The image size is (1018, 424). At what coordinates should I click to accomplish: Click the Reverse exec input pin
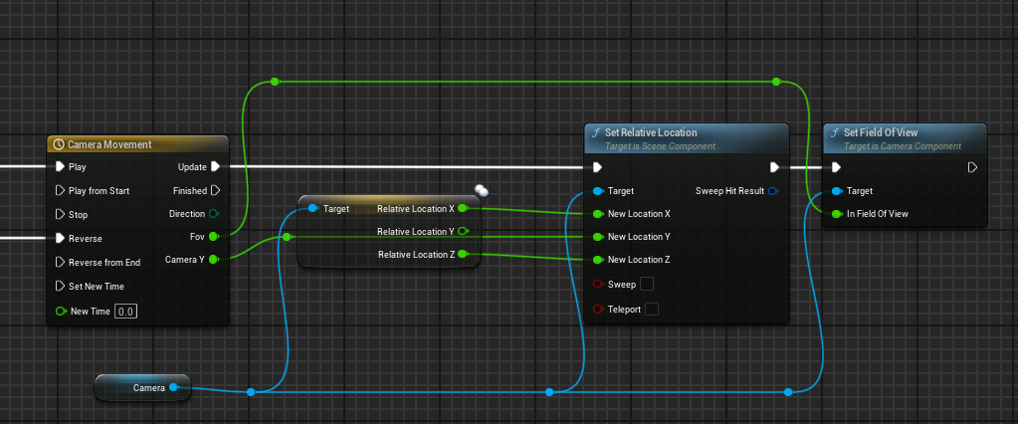[x=61, y=238]
